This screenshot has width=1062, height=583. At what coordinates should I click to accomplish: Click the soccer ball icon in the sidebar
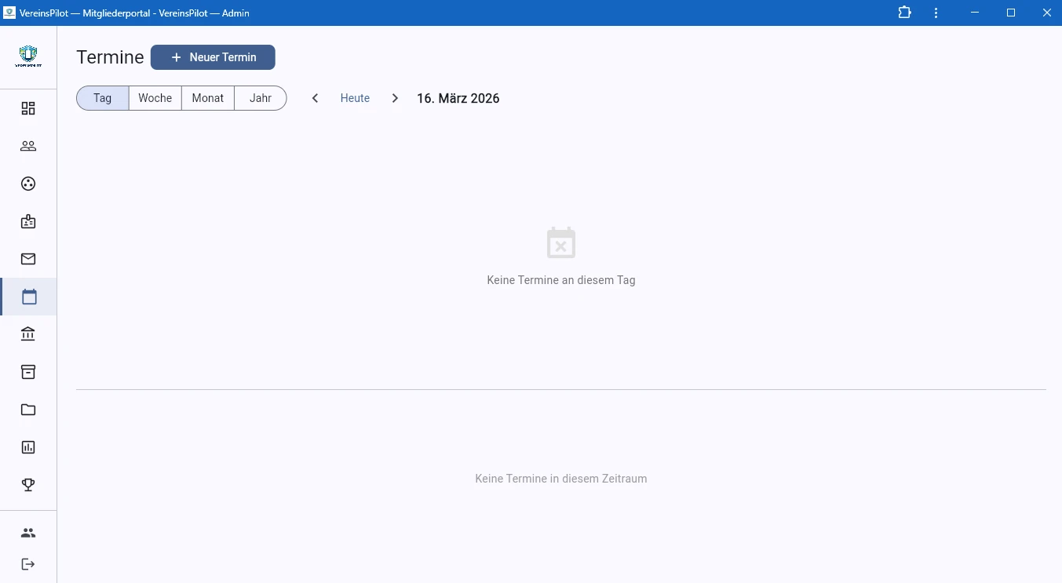click(x=28, y=184)
